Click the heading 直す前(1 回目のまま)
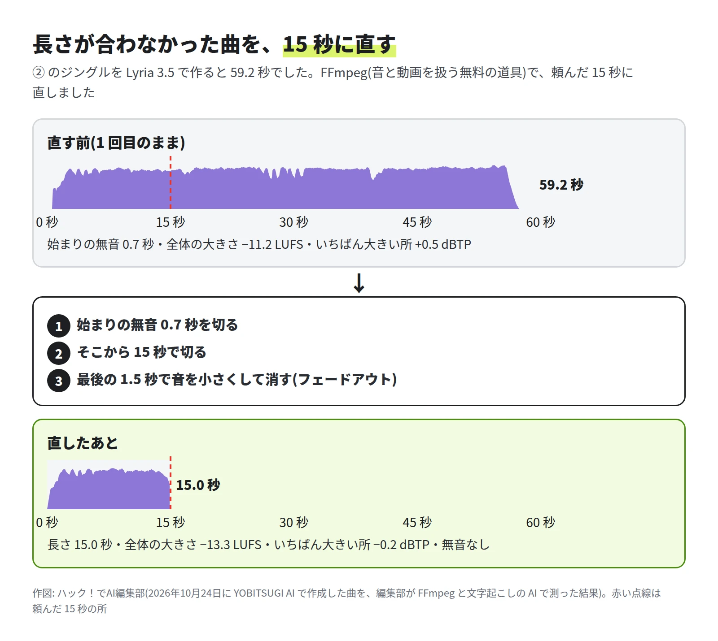The width and height of the screenshot is (718, 641). coord(116,143)
